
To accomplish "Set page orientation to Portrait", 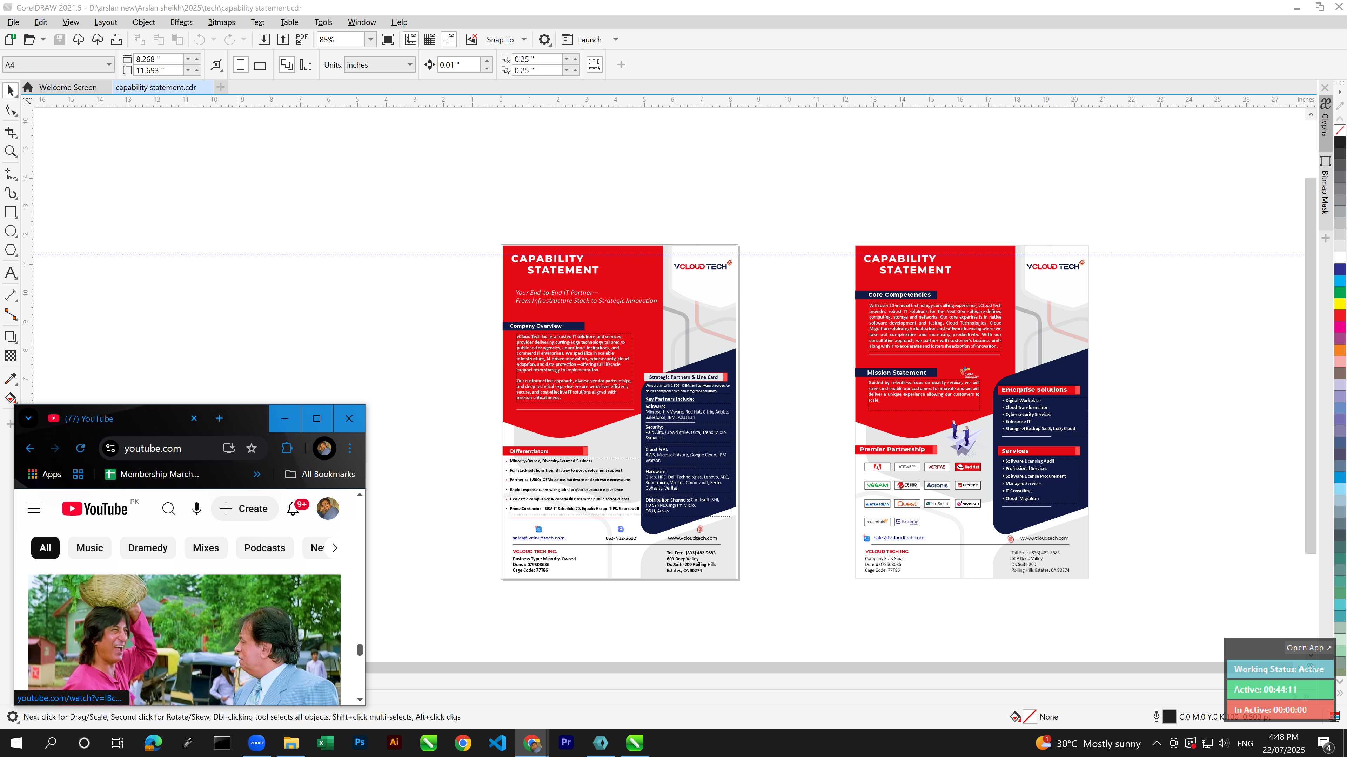I will (241, 65).
